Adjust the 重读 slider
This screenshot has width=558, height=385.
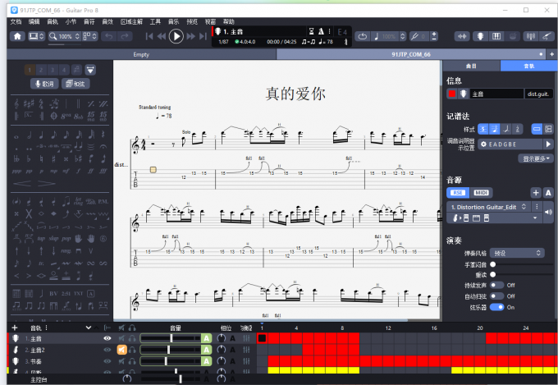[521, 275]
